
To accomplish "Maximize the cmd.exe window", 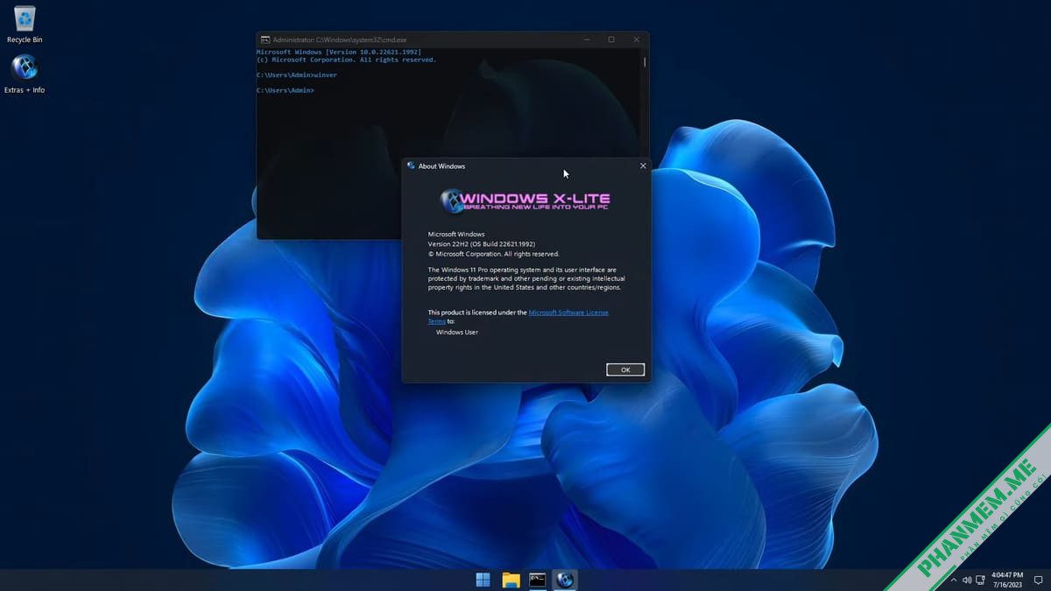I will (611, 39).
